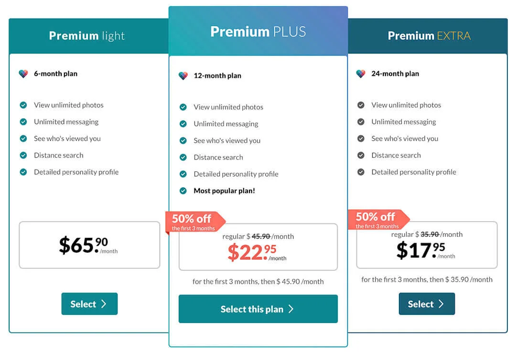Click the arrow chevron on Select this plan

point(291,309)
